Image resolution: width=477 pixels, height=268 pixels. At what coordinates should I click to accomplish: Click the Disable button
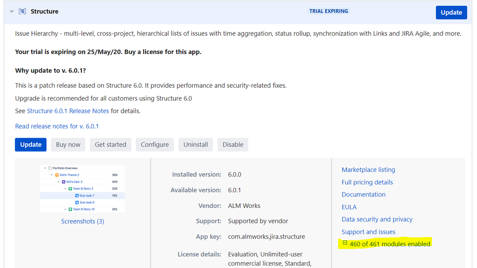[x=233, y=144]
